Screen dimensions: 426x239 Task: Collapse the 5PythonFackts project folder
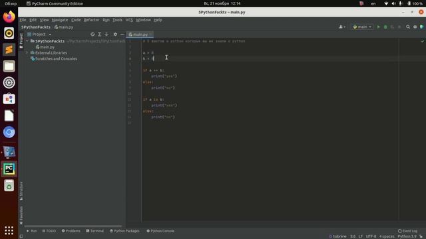[27, 41]
